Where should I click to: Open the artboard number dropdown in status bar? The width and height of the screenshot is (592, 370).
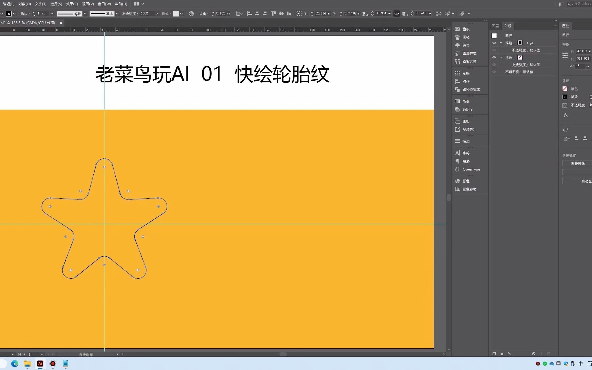pos(42,354)
